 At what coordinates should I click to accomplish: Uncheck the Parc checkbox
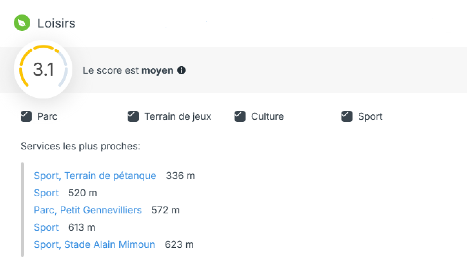(26, 116)
